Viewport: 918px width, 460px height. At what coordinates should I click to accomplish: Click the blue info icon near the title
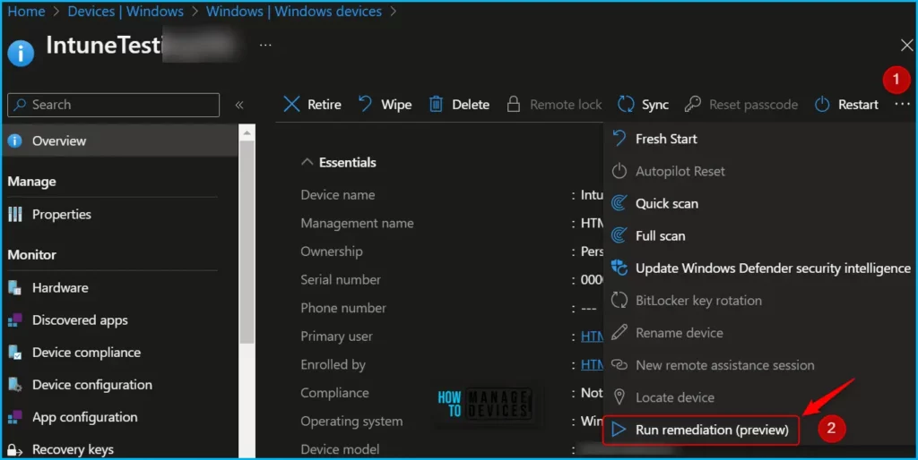click(21, 54)
